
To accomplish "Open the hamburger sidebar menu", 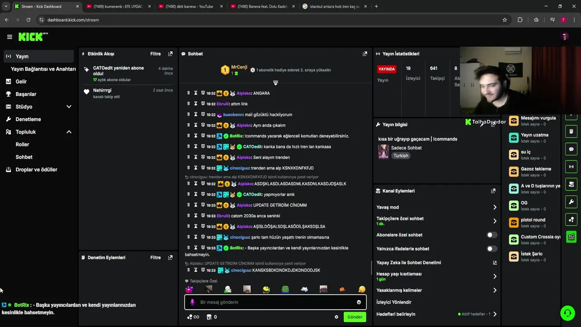I will point(10,37).
